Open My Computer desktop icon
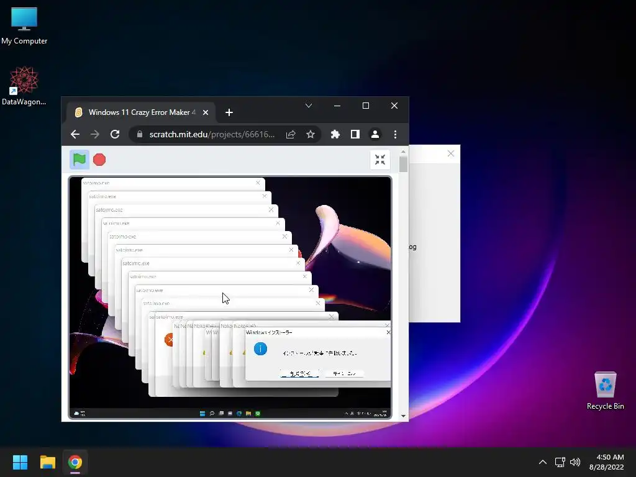Image resolution: width=636 pixels, height=477 pixels. coord(24,26)
